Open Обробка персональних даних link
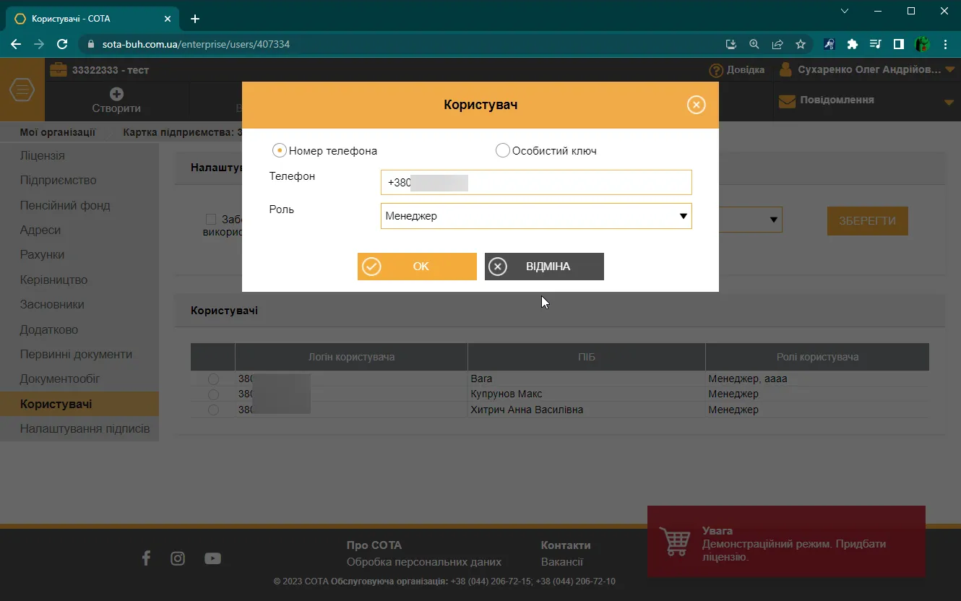The width and height of the screenshot is (961, 601). pos(424,562)
